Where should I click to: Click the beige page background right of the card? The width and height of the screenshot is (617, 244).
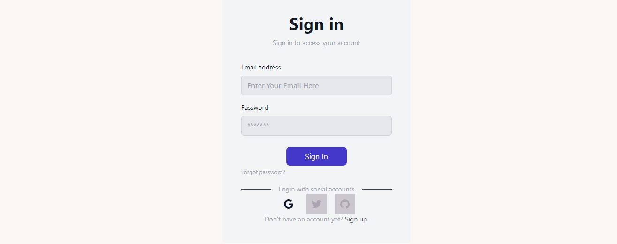click(514, 122)
